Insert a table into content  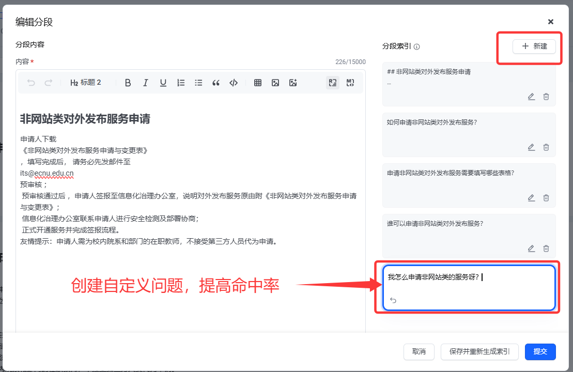258,83
